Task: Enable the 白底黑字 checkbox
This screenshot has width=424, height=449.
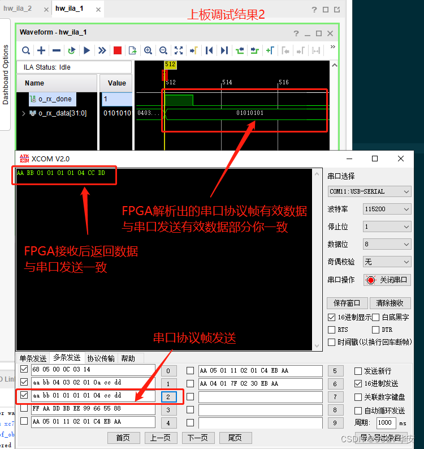Action: pos(376,317)
